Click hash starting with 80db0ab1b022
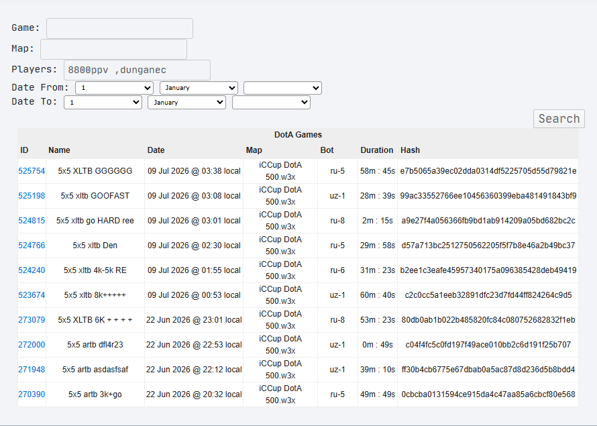The height and width of the screenshot is (426, 597). pos(488,320)
